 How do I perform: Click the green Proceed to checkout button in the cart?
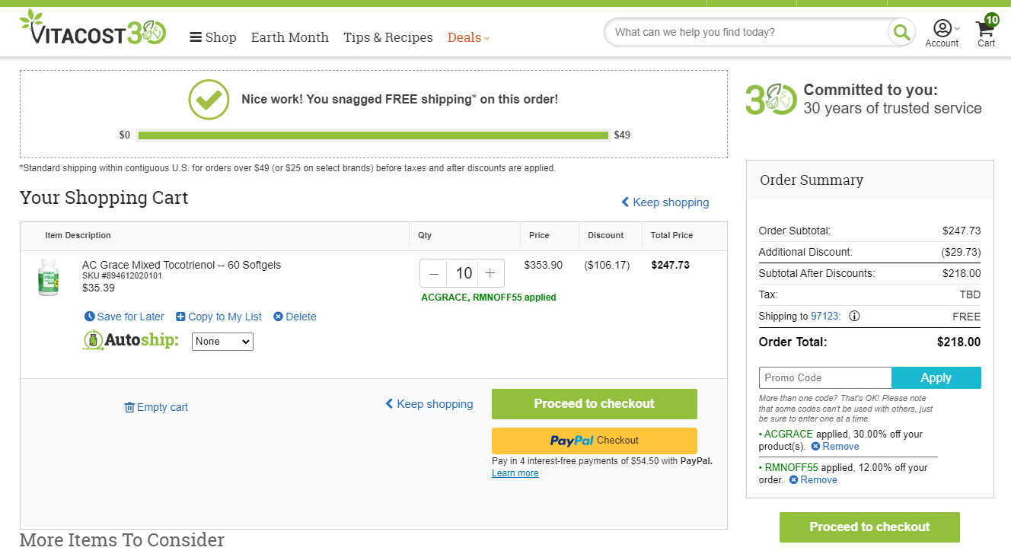click(595, 404)
